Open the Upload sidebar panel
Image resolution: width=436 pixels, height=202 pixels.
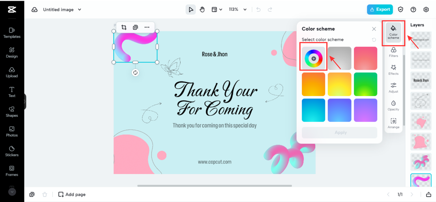(x=12, y=72)
